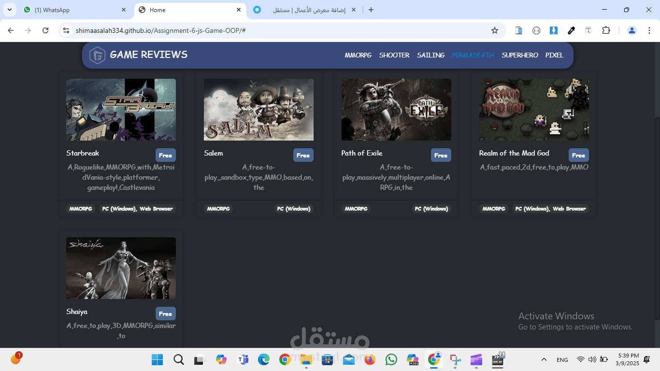Image resolution: width=660 pixels, height=371 pixels.
Task: Open Snipping Tool from the taskbar
Action: 455,359
